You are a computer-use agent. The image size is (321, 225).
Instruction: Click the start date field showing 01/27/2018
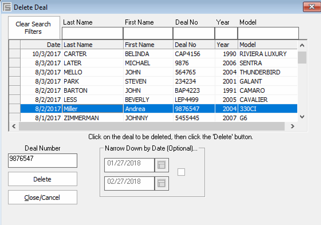(x=129, y=165)
